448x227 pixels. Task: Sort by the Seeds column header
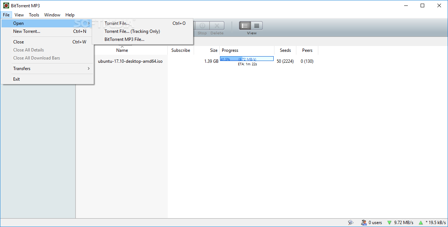point(285,50)
